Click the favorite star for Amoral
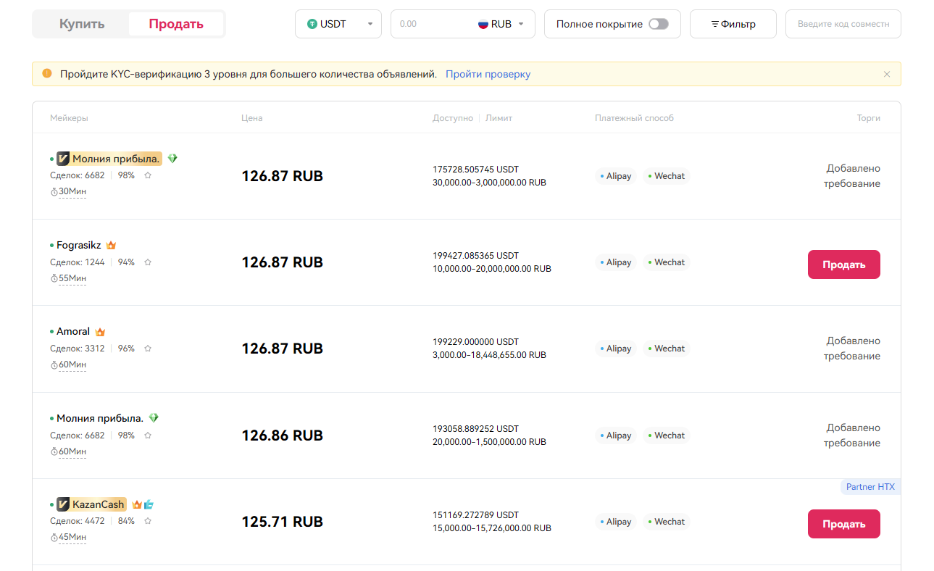This screenshot has height=571, width=934. point(148,349)
